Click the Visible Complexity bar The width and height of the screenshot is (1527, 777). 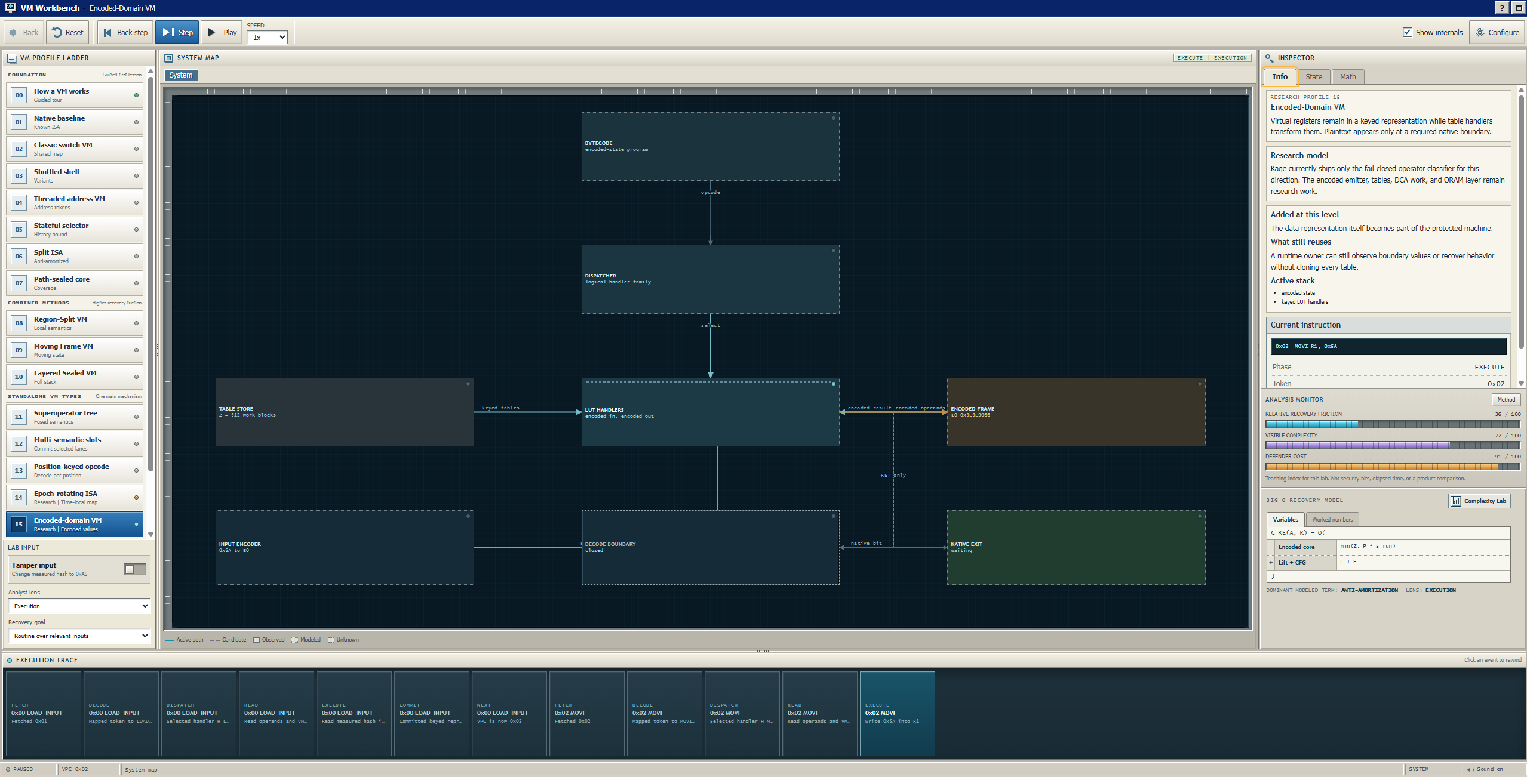pyautogui.click(x=1393, y=445)
